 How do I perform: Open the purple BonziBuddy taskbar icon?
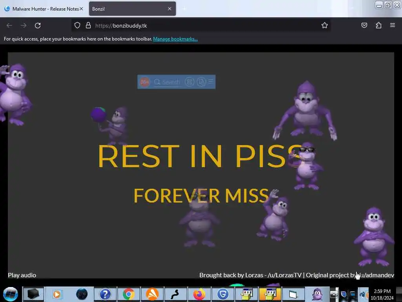pos(317,294)
